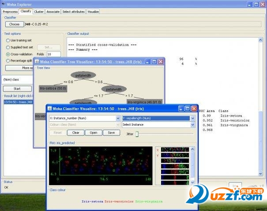Click the Reset button in Visualize window
267x211 pixels.
click(x=58, y=133)
